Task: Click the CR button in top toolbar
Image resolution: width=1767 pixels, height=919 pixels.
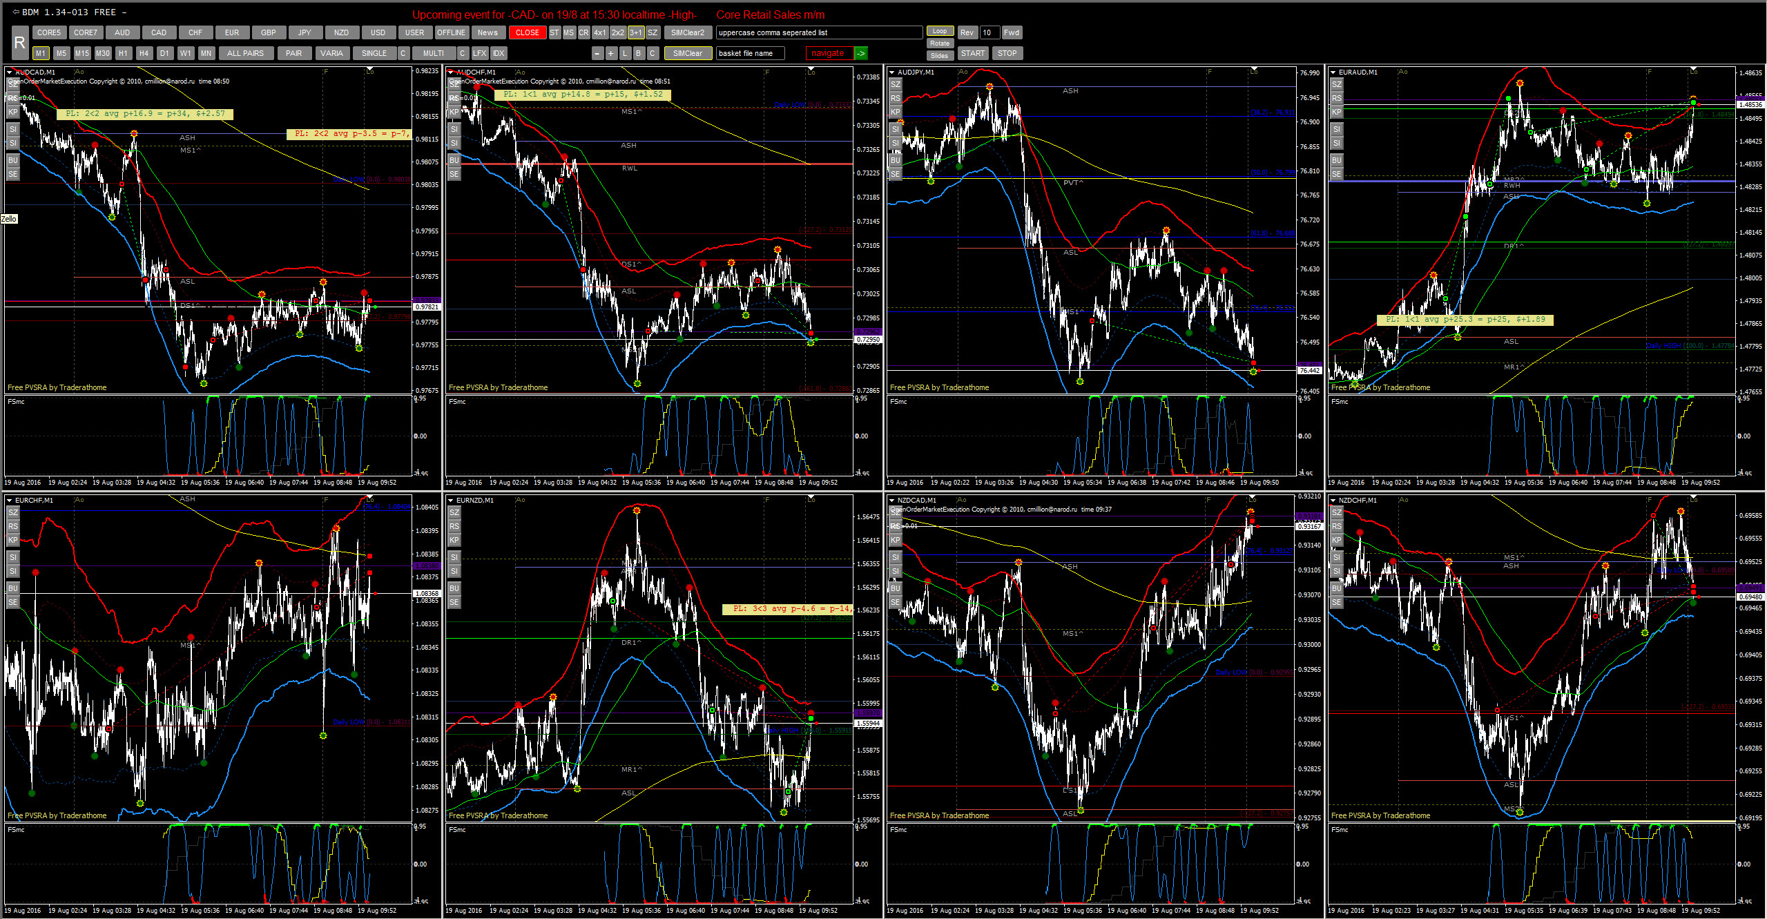Action: point(584,32)
